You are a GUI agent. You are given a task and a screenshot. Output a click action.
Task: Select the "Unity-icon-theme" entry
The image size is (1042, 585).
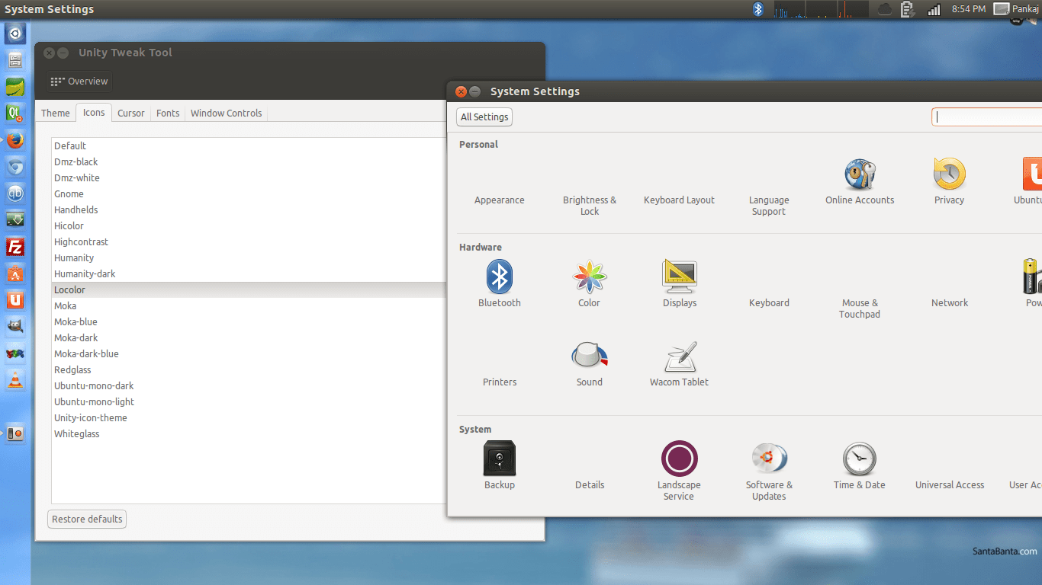[x=249, y=417]
